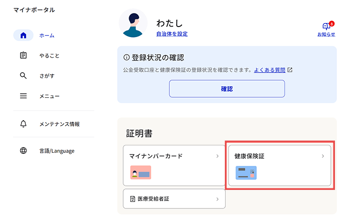Expand the マイナンバーカード chevron arrow
Screen dimensions: 351x217
tap(217, 156)
